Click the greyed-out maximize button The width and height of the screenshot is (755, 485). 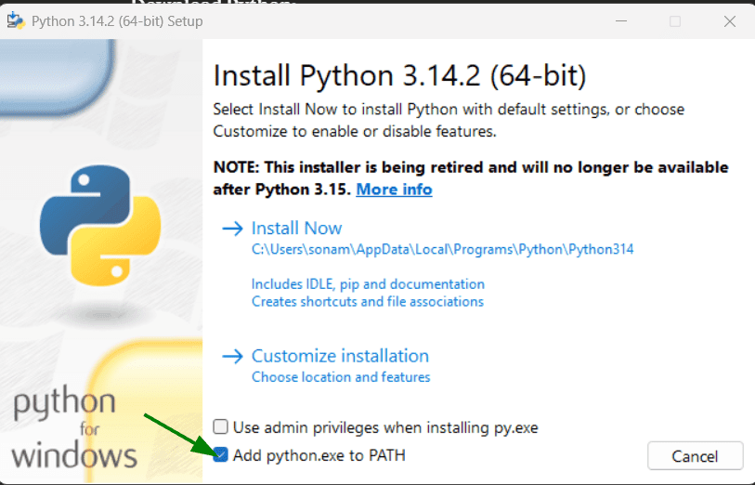675,20
